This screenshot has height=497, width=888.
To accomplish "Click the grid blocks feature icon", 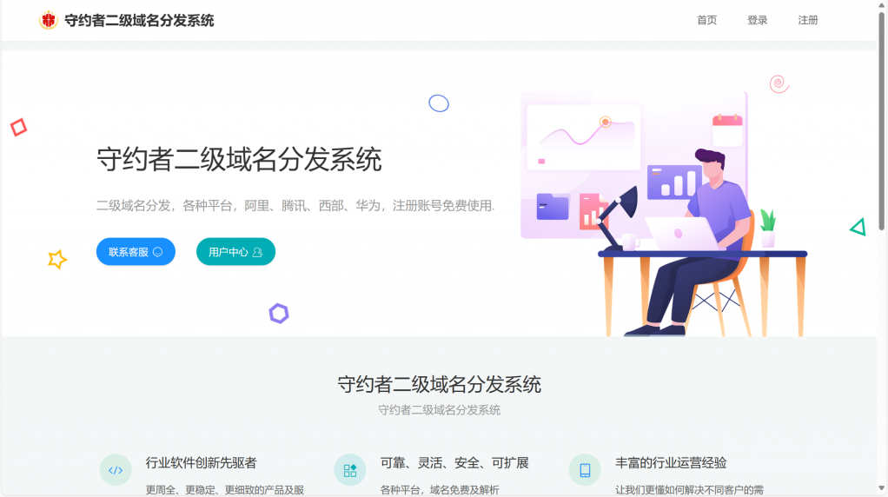I will [x=350, y=470].
